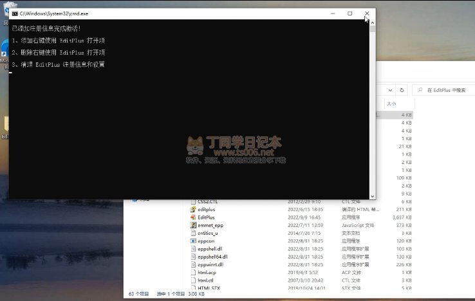Click the date '2022/7/11 13:59'
This screenshot has height=301, width=475.
click(x=305, y=225)
